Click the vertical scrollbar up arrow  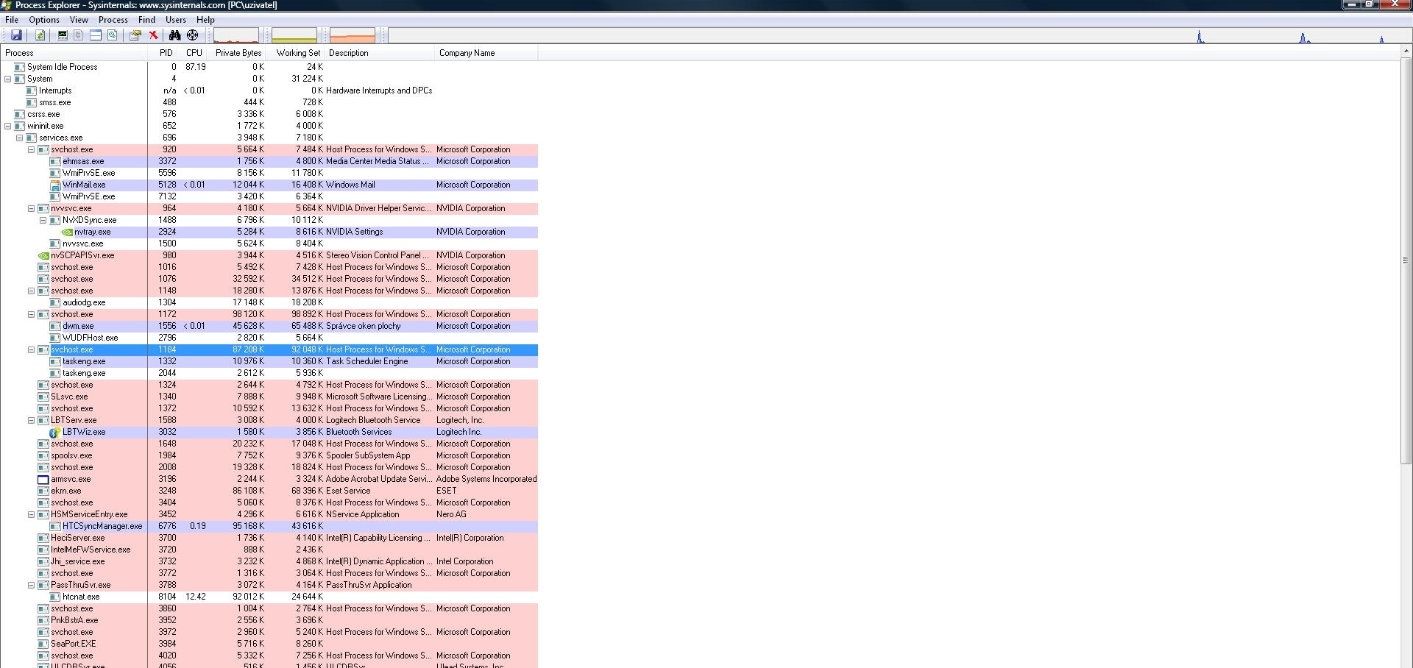point(1406,52)
